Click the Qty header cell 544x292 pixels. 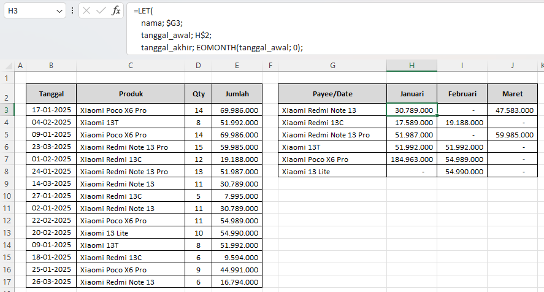pyautogui.click(x=199, y=94)
